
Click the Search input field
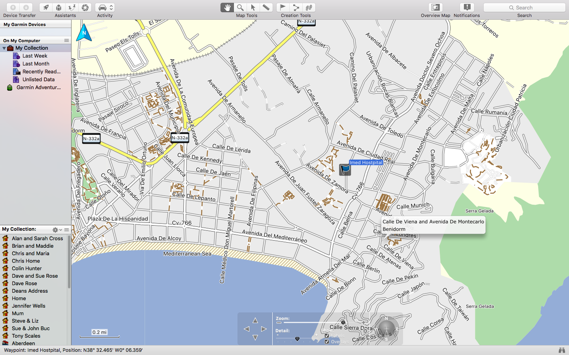coord(524,7)
